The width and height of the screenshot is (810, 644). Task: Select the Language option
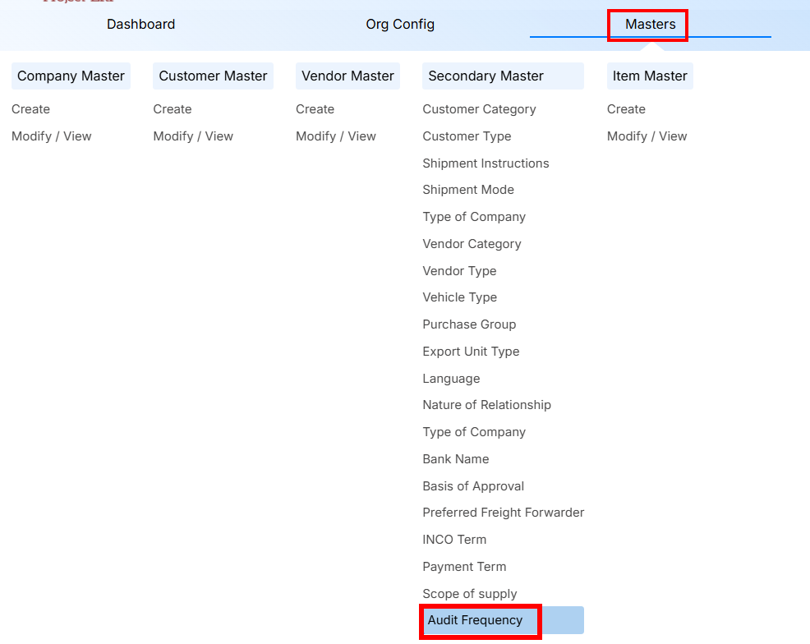(451, 378)
